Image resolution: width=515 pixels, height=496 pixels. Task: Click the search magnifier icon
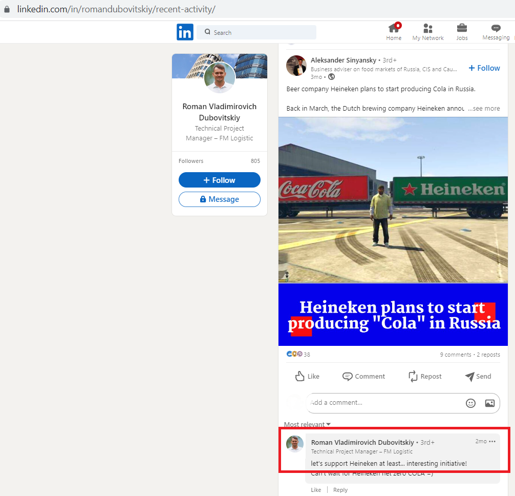click(207, 32)
